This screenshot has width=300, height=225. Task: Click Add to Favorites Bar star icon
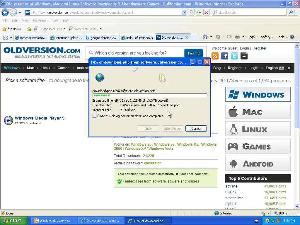pos(29,29)
